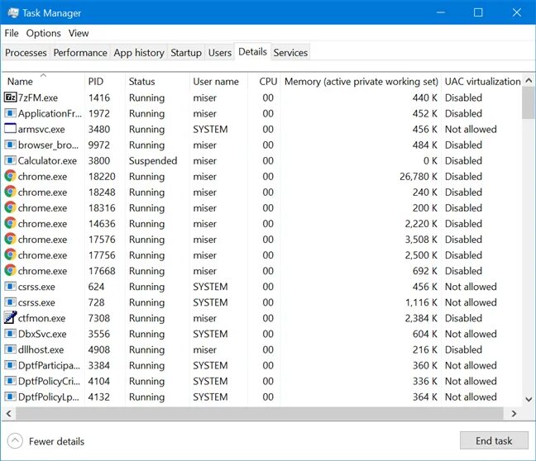Click the ctfmon.exe pen icon

(x=10, y=317)
